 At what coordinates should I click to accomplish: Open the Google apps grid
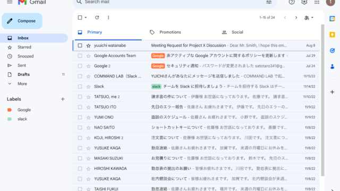[x=317, y=2]
